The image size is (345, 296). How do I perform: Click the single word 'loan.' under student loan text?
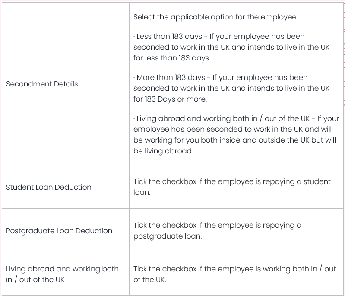[142, 193]
